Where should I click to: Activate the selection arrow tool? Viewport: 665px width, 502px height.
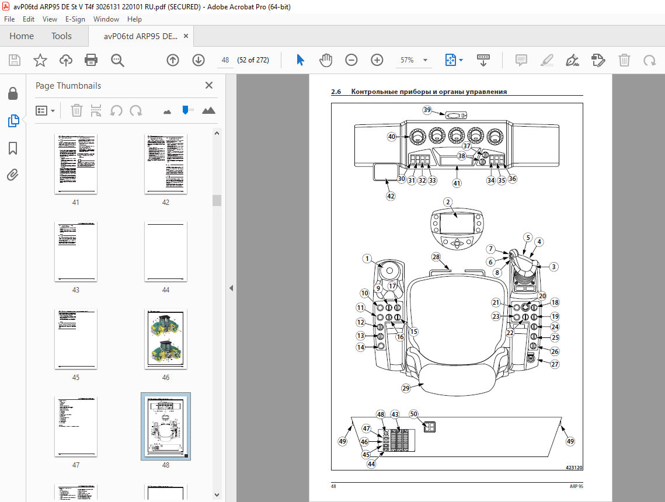(300, 60)
